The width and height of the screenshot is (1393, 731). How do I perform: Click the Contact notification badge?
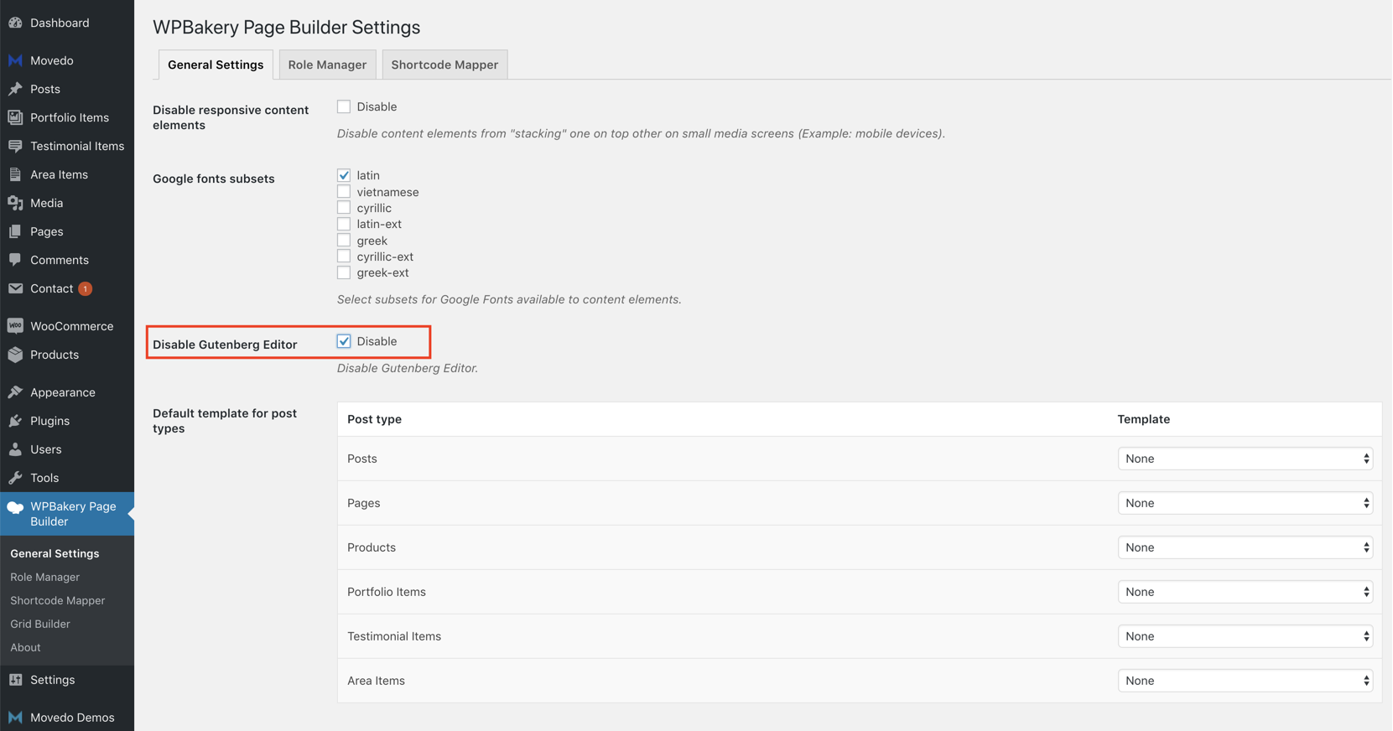[x=85, y=289]
